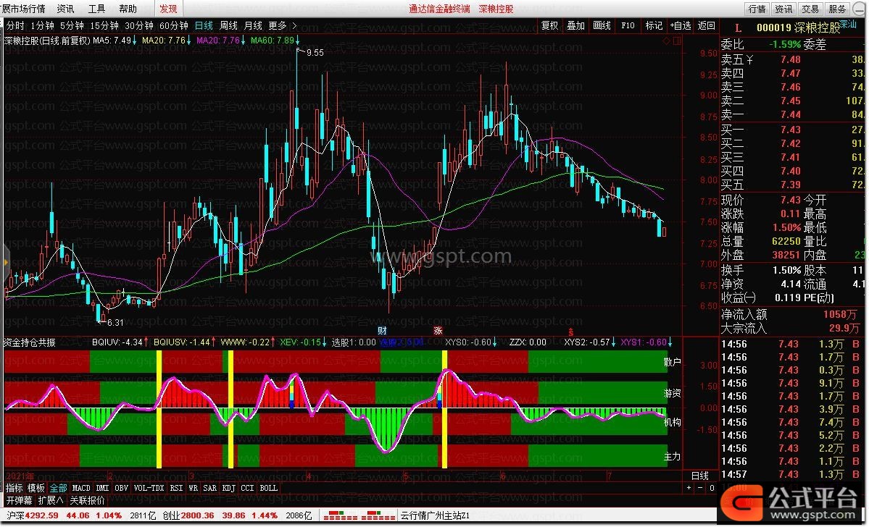Open the 叠加 overlay option
Viewport: 869px width, 527px height.
tap(575, 25)
